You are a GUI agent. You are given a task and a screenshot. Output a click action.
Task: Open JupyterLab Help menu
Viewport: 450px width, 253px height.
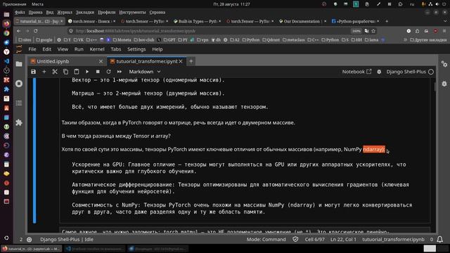pyautogui.click(x=157, y=49)
